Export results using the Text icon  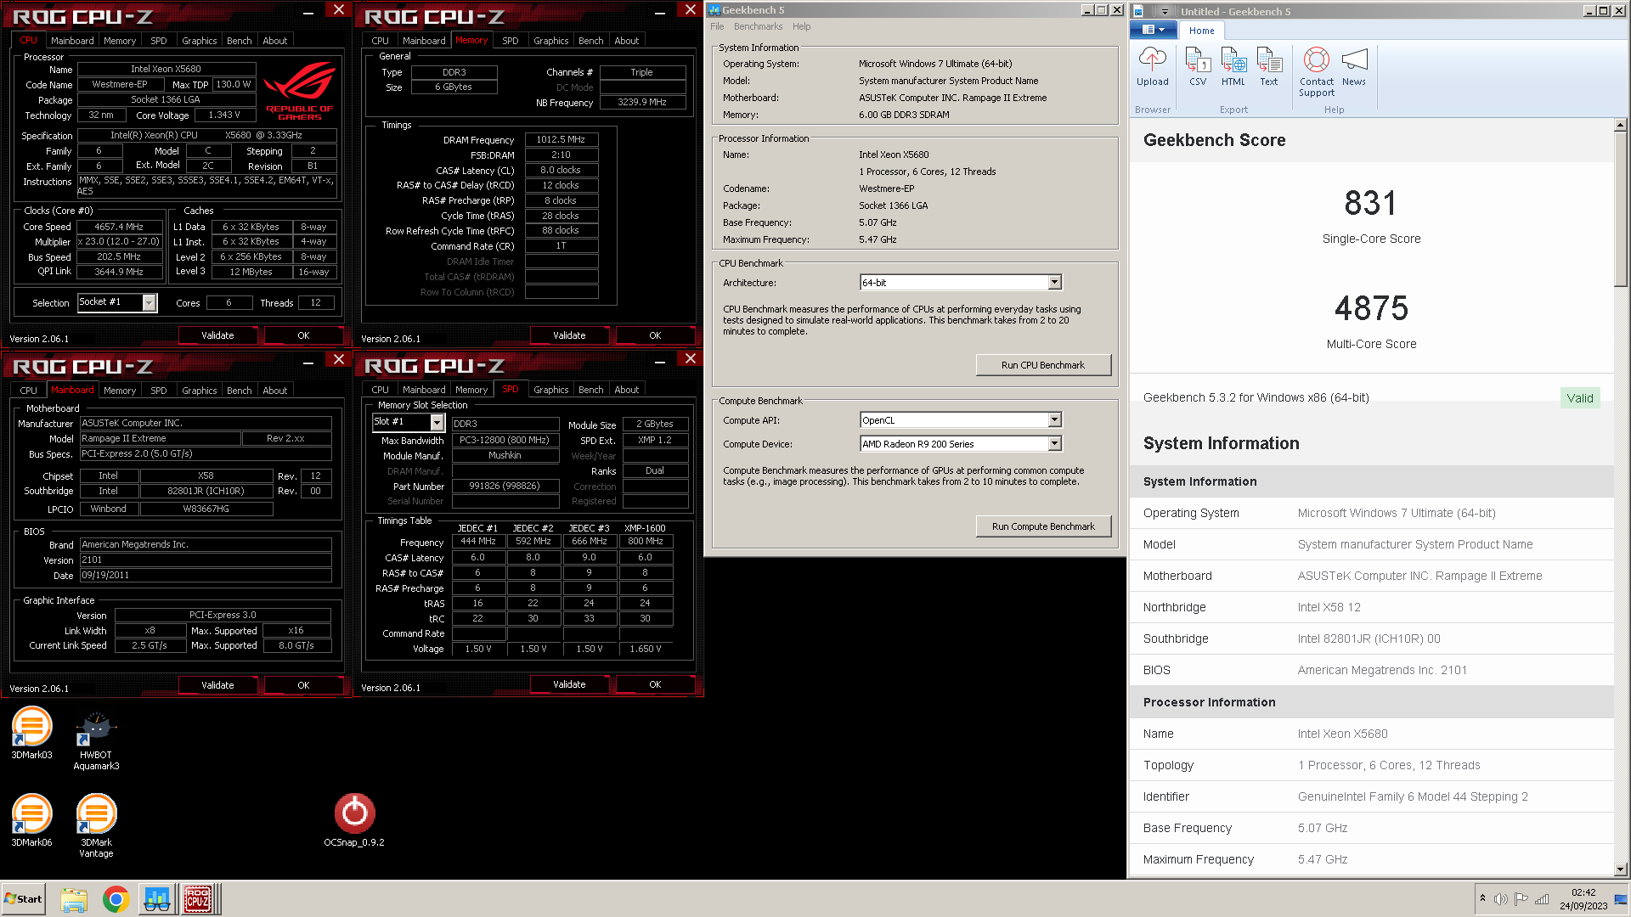point(1269,59)
